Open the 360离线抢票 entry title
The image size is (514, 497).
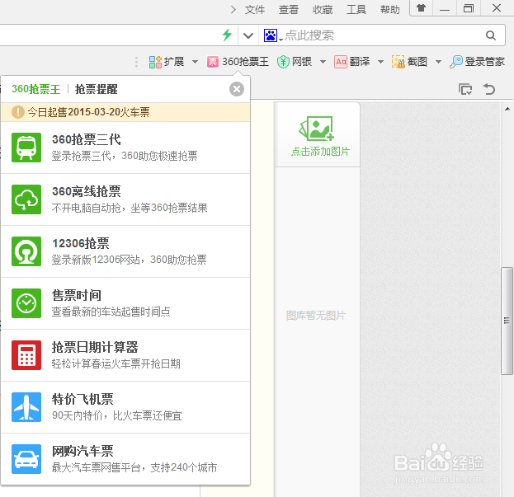click(x=87, y=191)
